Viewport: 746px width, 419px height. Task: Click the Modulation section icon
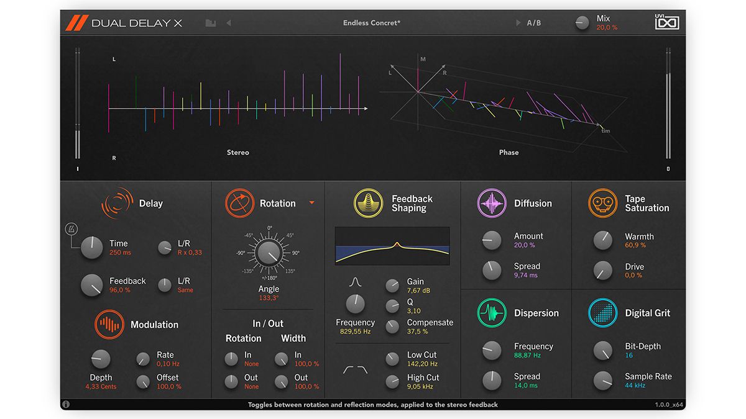[x=109, y=324]
